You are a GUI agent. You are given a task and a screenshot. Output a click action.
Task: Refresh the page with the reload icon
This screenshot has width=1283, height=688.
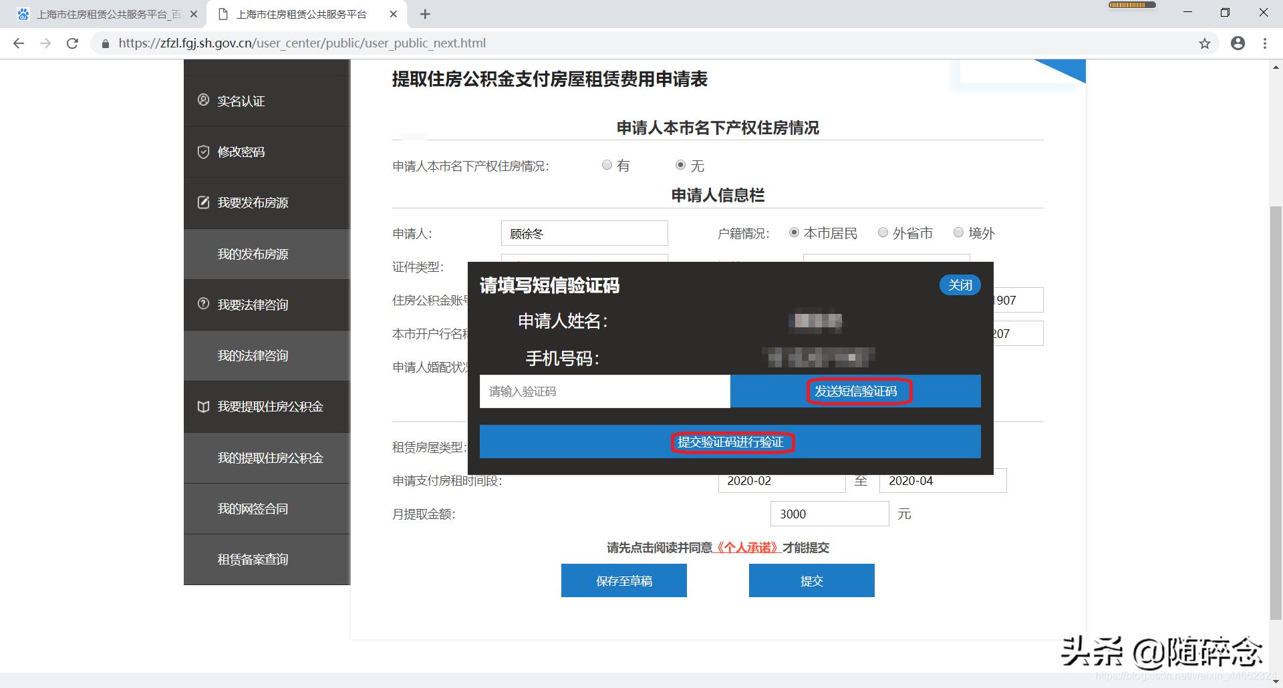click(74, 43)
